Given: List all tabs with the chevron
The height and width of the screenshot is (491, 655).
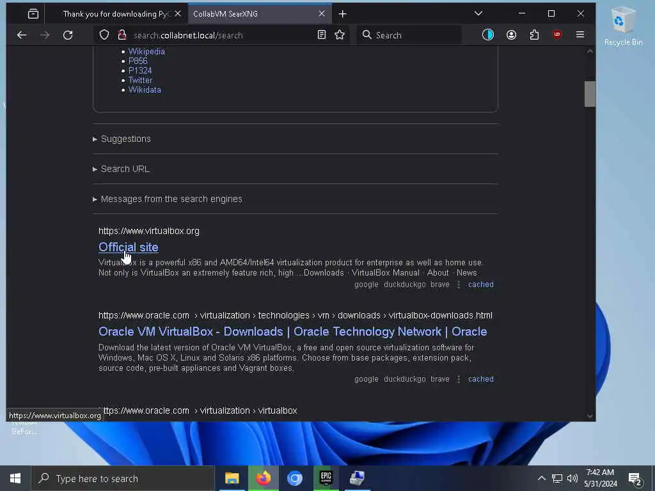Looking at the screenshot, I should (x=478, y=13).
